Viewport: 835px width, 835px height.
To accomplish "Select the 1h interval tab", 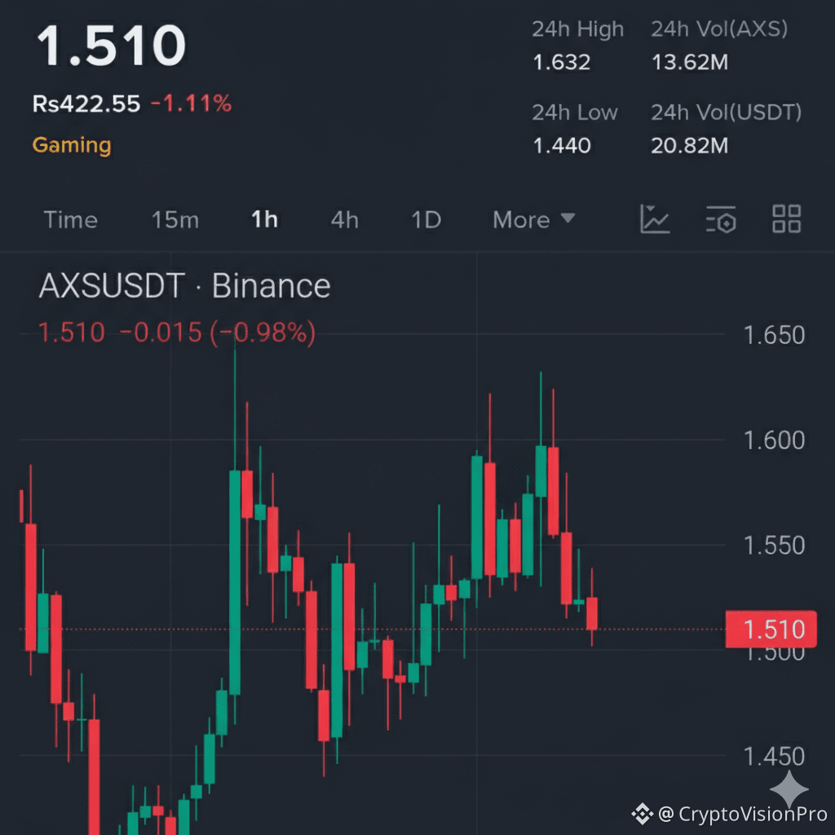I will point(265,219).
